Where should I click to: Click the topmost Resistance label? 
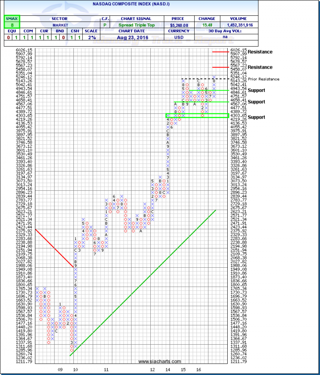pos(260,52)
